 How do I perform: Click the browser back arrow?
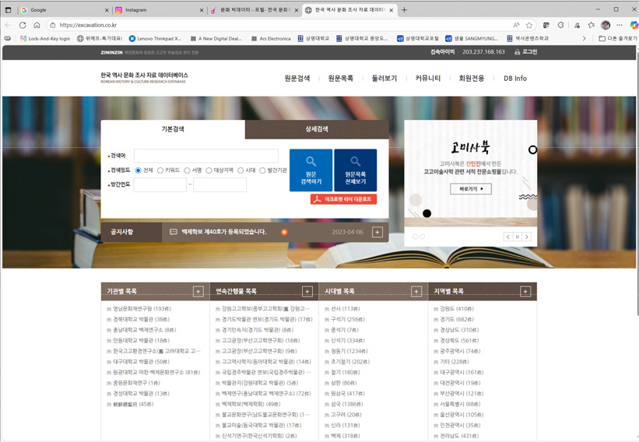click(x=8, y=25)
